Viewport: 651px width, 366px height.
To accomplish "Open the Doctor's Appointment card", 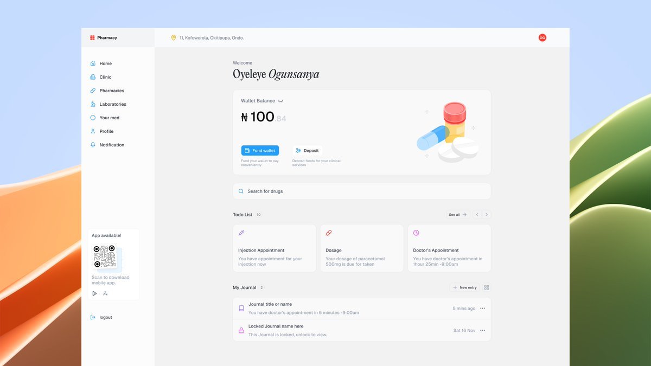I will coord(449,248).
